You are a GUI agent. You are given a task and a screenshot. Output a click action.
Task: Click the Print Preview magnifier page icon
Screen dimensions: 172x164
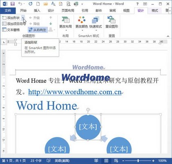tap(68, 4)
